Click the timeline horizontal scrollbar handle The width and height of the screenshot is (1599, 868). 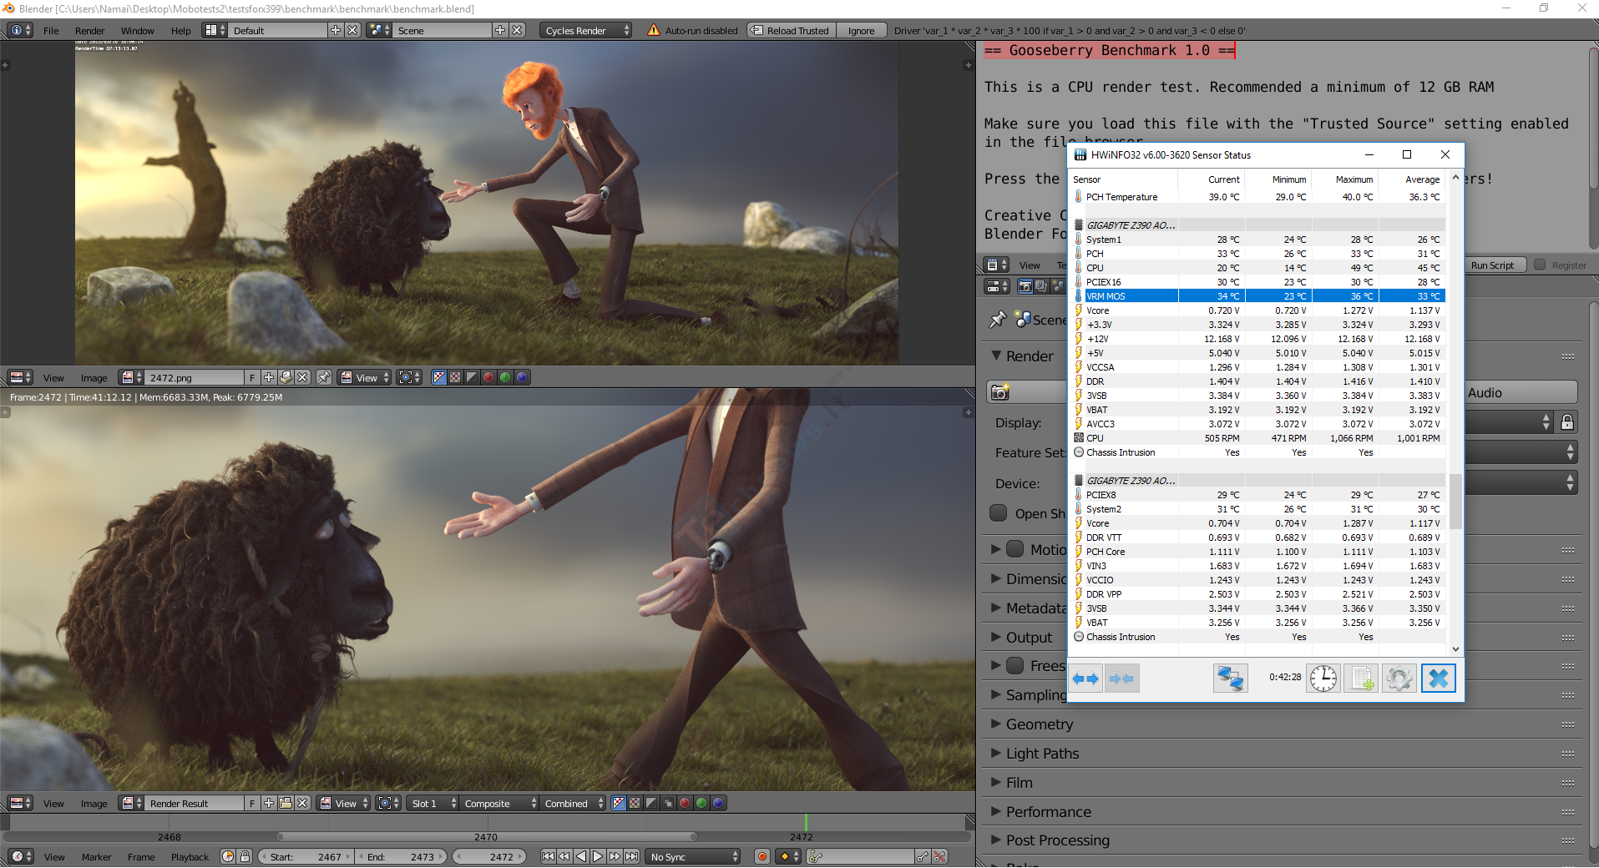[487, 835]
